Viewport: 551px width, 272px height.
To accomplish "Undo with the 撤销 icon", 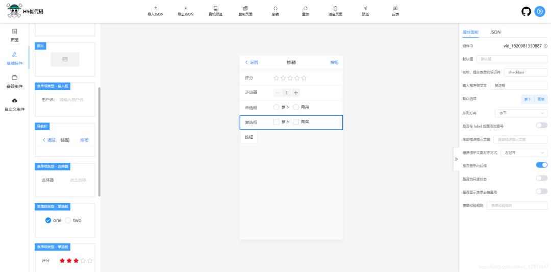I will tap(275, 9).
